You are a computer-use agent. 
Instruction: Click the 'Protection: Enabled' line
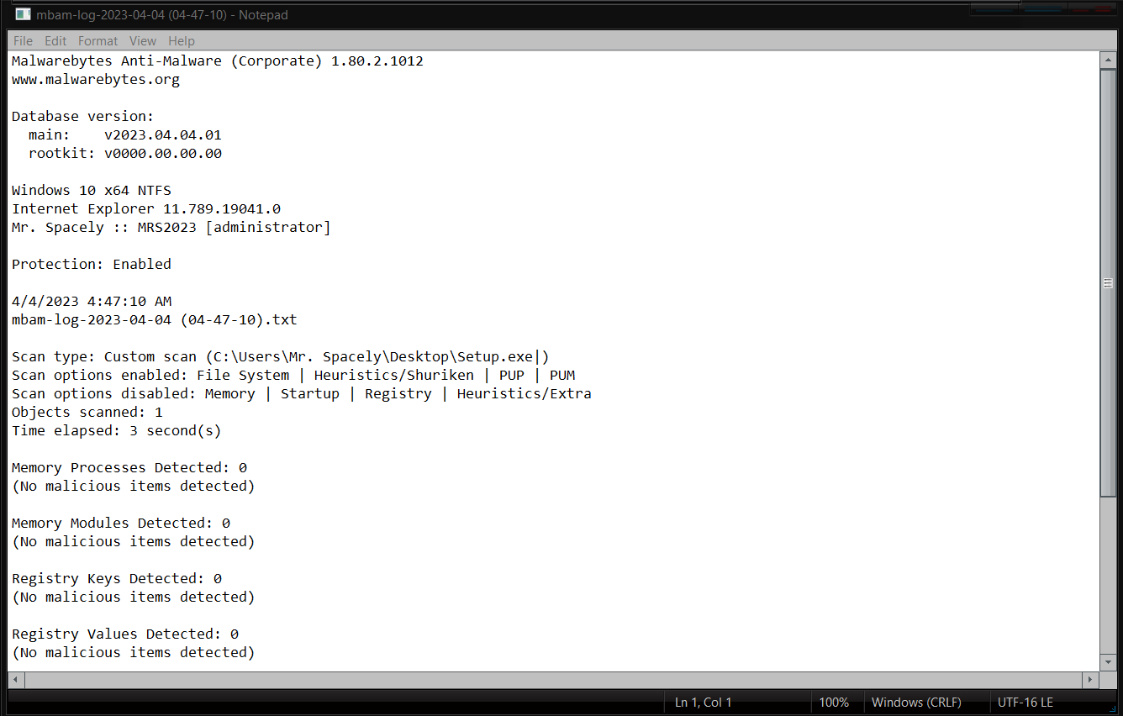tap(92, 265)
